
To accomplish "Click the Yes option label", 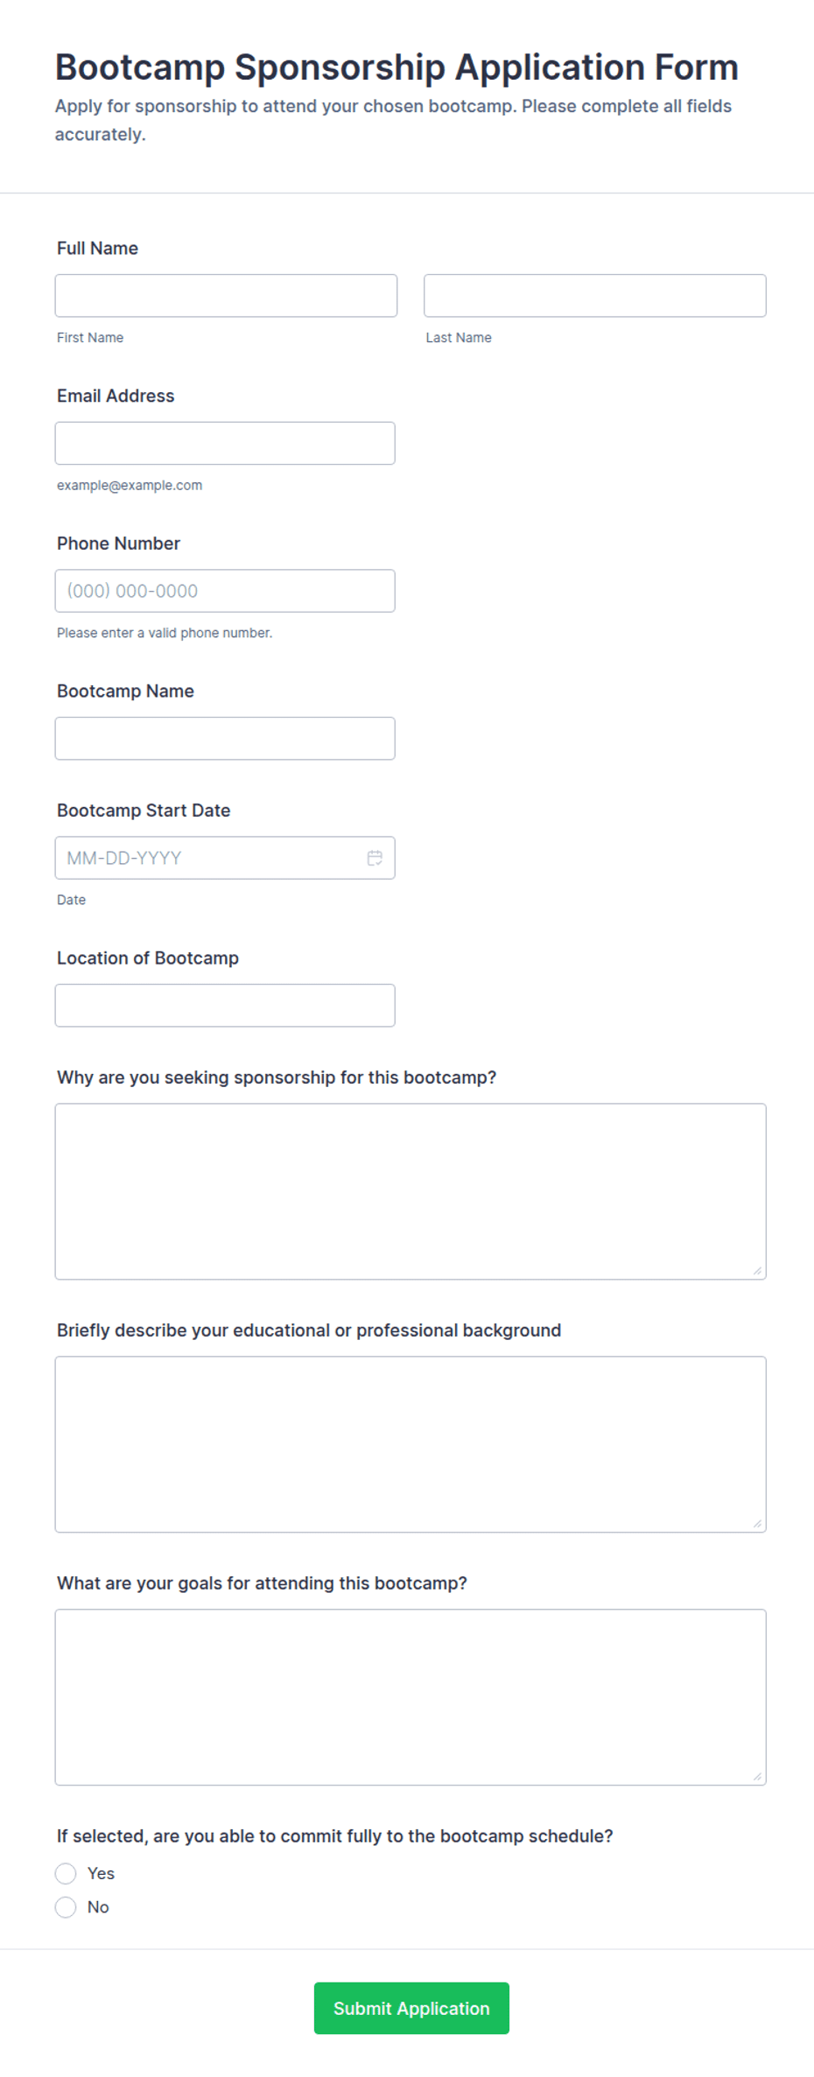I will point(101,1873).
